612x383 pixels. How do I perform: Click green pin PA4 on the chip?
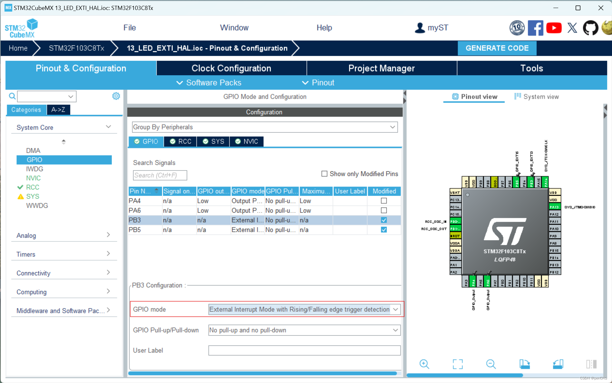click(473, 282)
